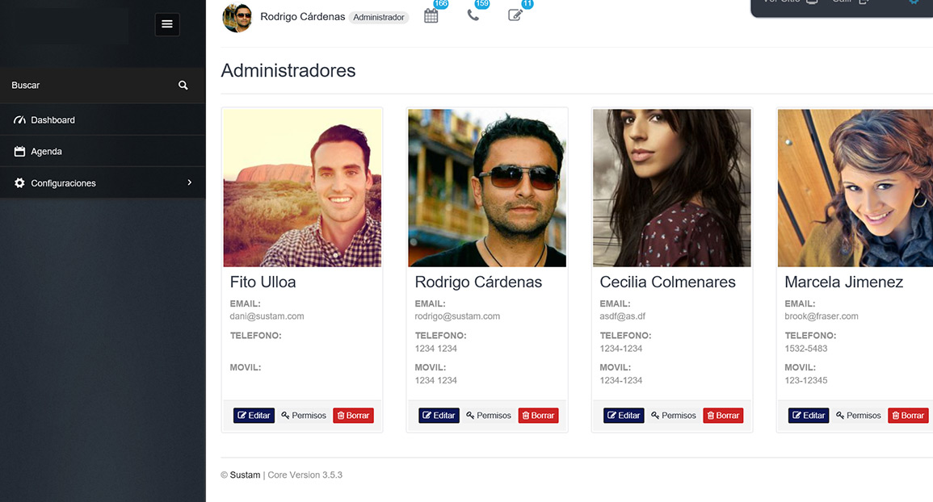The width and height of the screenshot is (933, 502).
Task: Click the Dashboard gauge icon
Action: pyautogui.click(x=19, y=119)
